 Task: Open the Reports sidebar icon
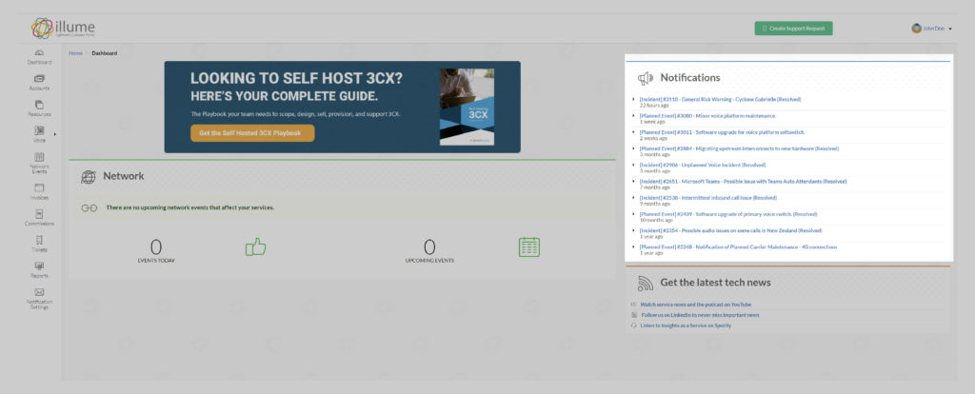(39, 269)
